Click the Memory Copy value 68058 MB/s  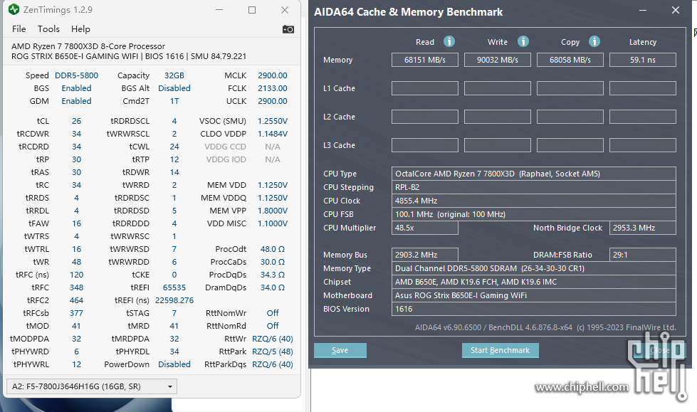coord(570,60)
